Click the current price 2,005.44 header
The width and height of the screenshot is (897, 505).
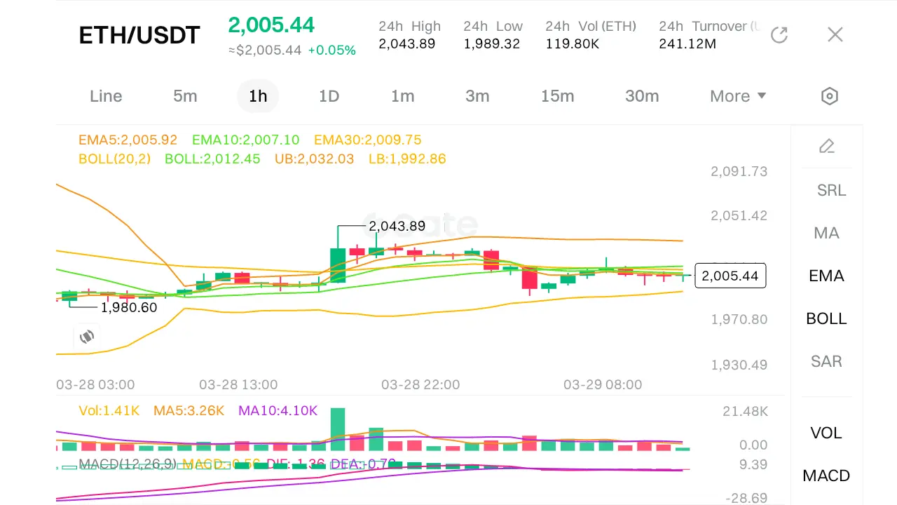pyautogui.click(x=271, y=25)
